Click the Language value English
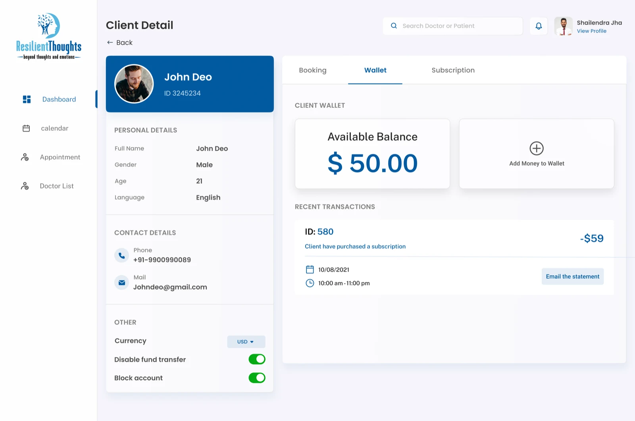This screenshot has height=421, width=635. [208, 198]
